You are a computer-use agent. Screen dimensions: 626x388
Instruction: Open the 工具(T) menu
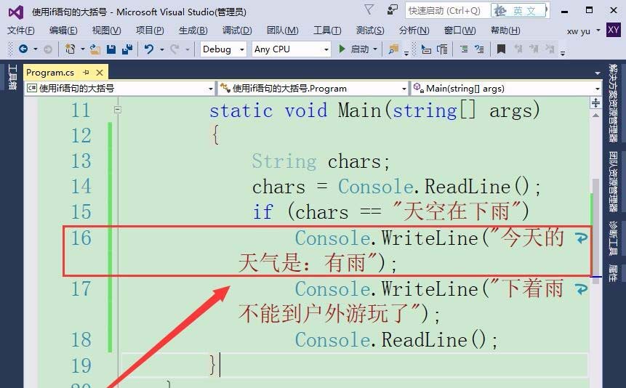pos(327,31)
